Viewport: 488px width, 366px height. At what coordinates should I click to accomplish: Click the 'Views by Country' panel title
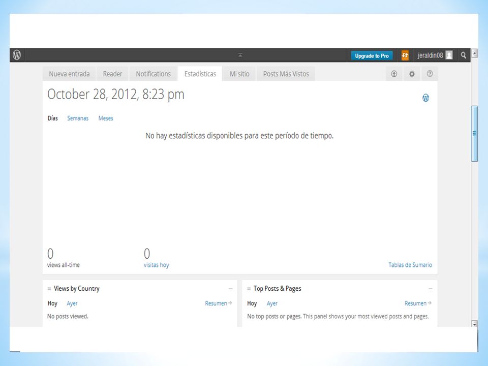pyautogui.click(x=77, y=289)
